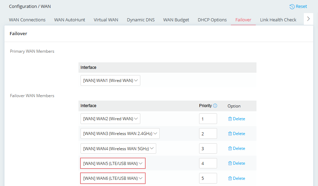The width and height of the screenshot is (318, 186).
Task: Switch to the WAN Connections tab
Action: click(27, 20)
